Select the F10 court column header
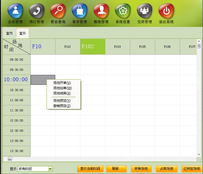Image resolution: width=203 pixels, height=174 pixels. point(43,47)
